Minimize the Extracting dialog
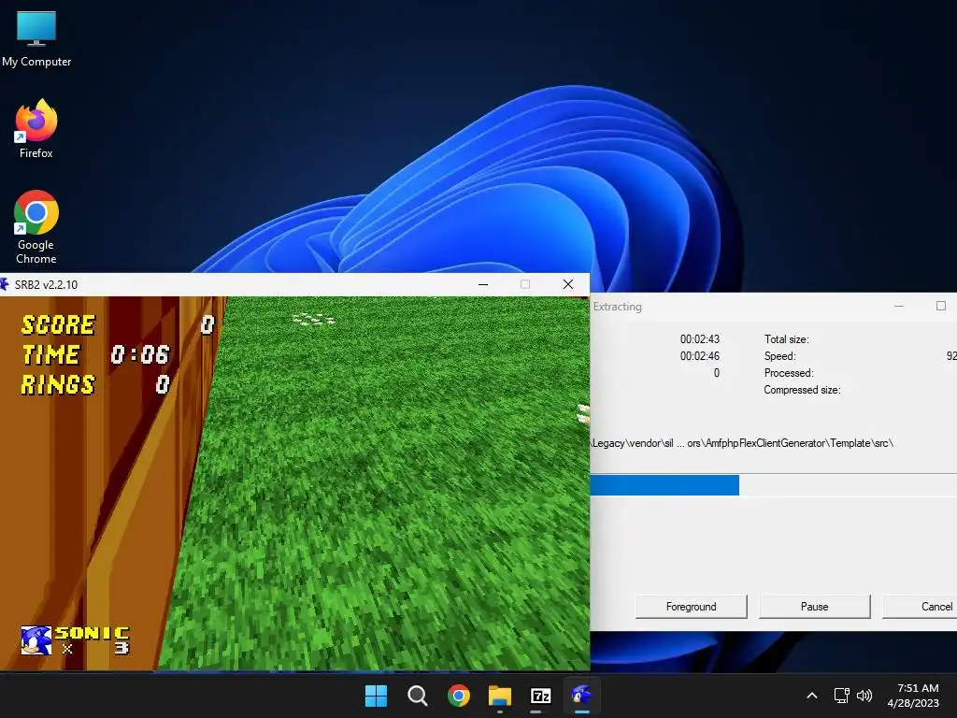Image resolution: width=957 pixels, height=718 pixels. [899, 306]
